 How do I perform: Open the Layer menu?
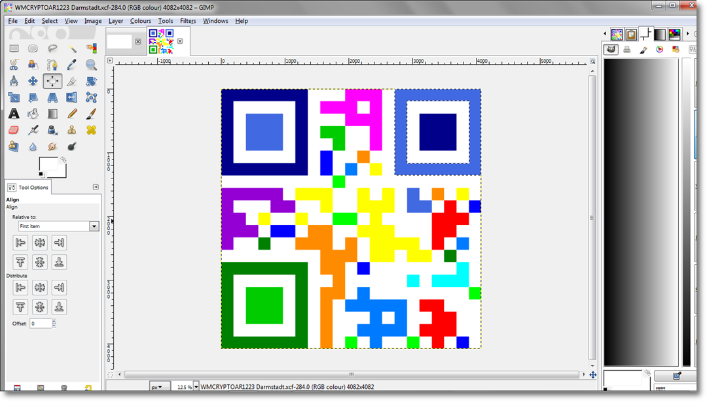tap(115, 21)
